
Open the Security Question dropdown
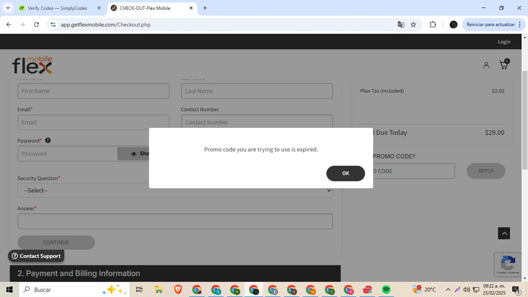point(175,191)
